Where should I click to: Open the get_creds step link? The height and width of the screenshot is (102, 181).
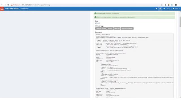[98, 23]
